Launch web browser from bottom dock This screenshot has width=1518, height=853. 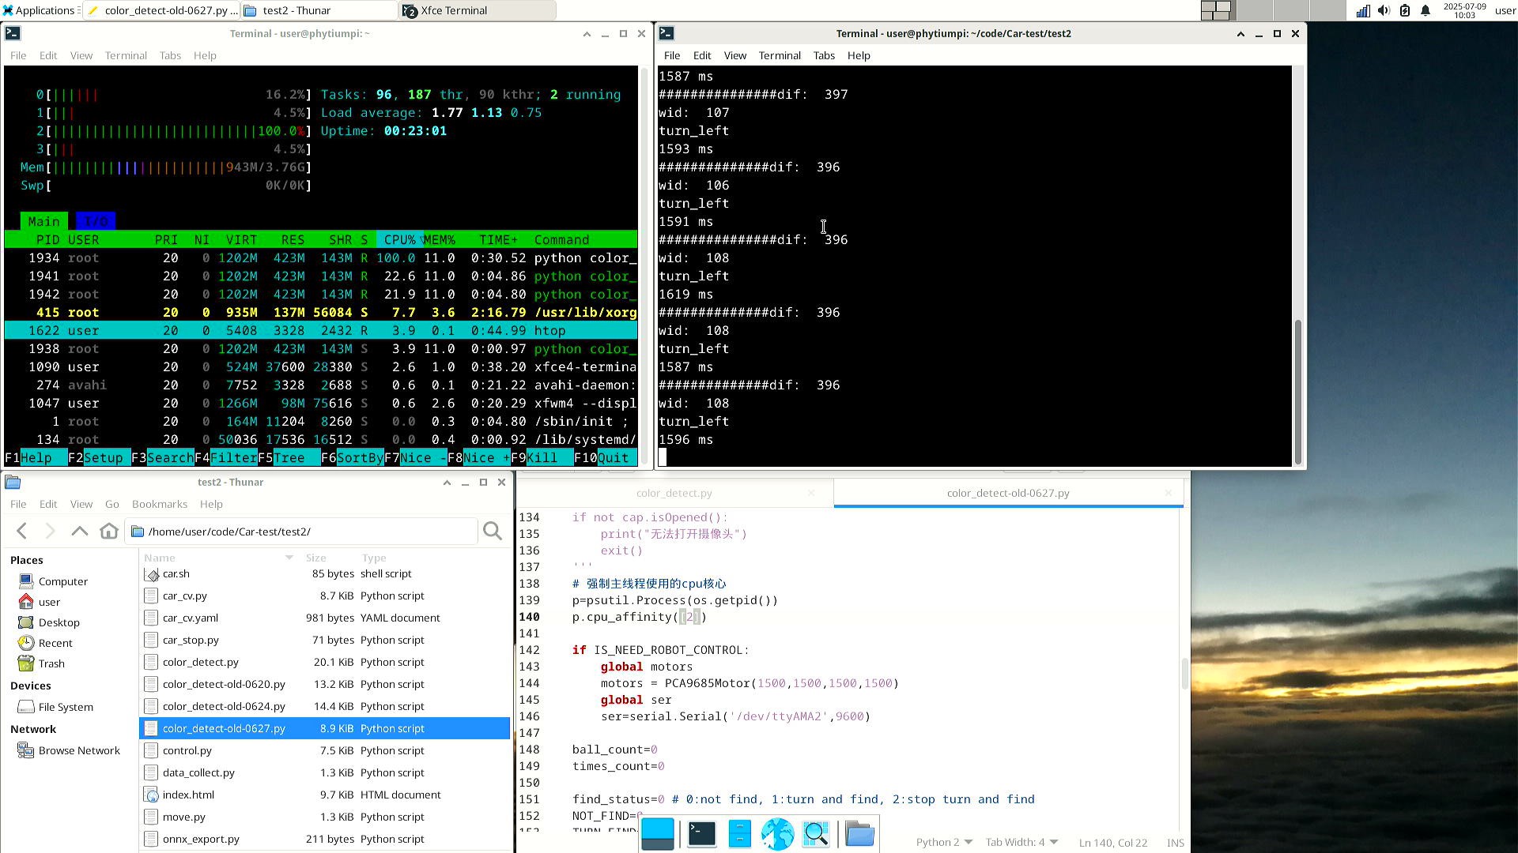(x=778, y=834)
